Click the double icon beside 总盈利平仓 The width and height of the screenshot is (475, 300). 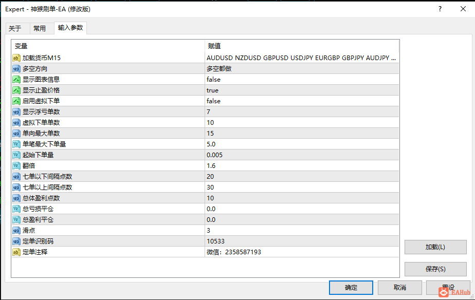(16, 220)
